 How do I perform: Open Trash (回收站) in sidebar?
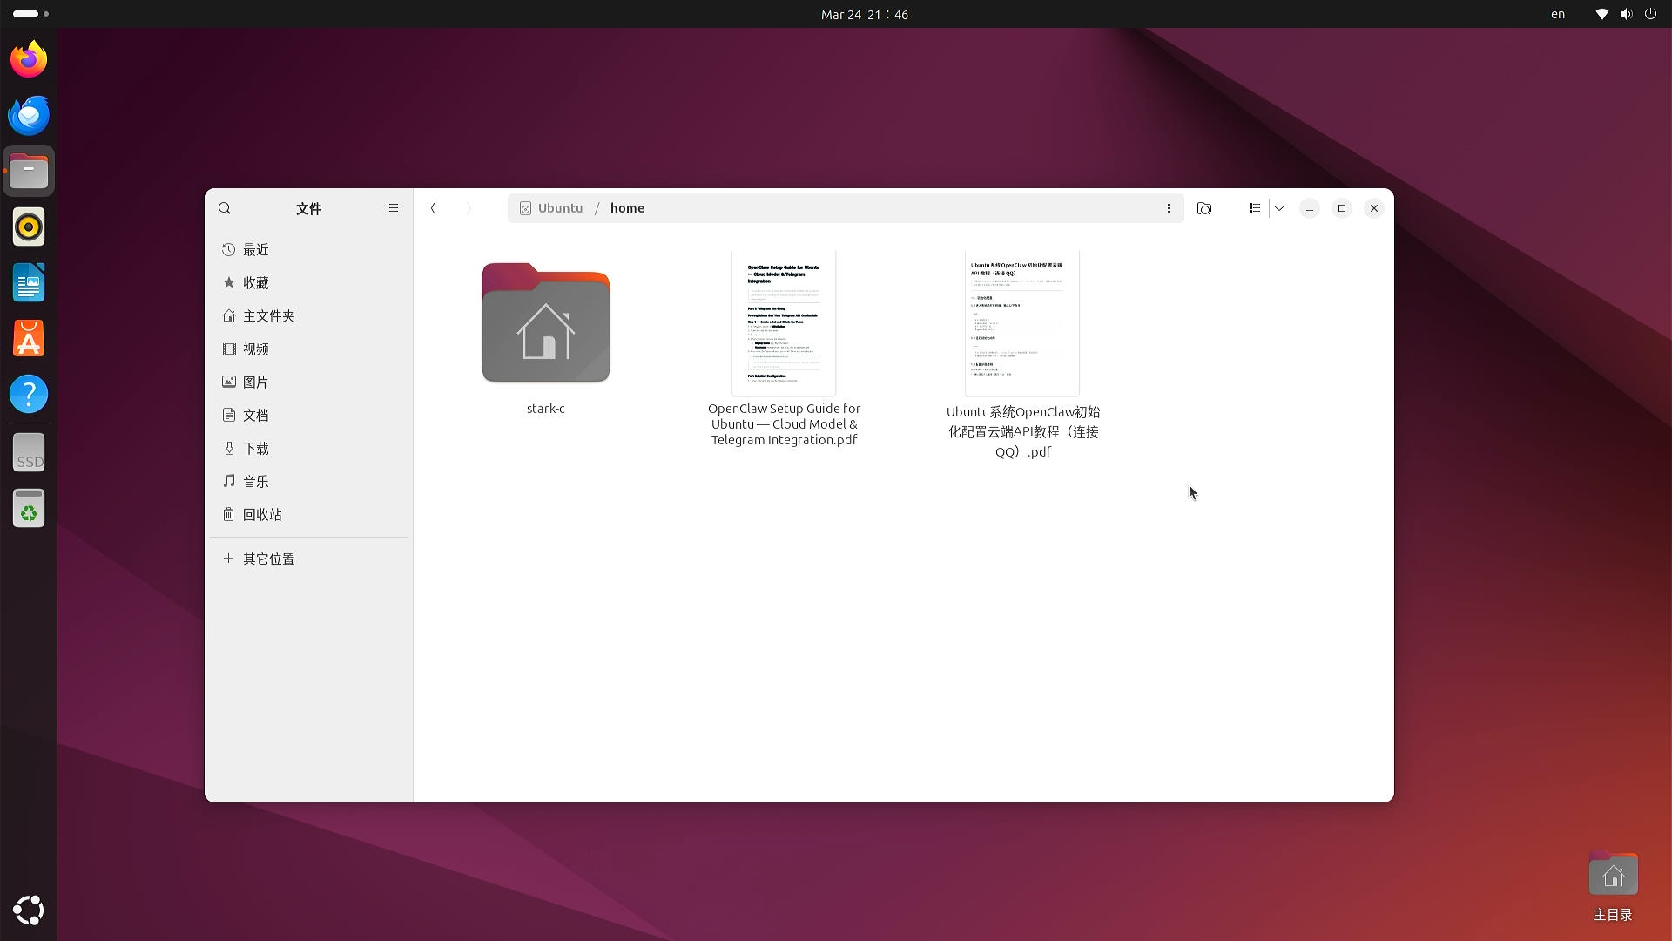pyautogui.click(x=262, y=515)
